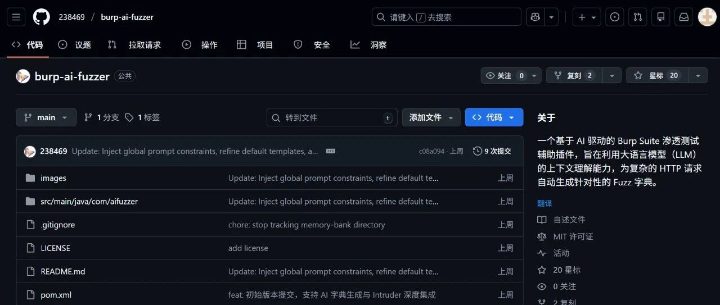Viewport: 720px width, 305px height.
Task: Open the LICENSE file
Action: point(55,248)
